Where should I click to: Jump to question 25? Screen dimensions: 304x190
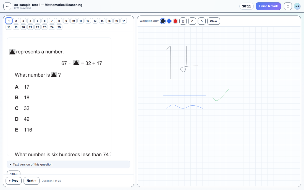pos(59,27)
